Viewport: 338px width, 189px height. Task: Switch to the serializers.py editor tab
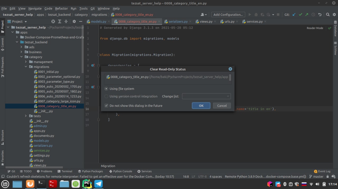[x=178, y=22]
